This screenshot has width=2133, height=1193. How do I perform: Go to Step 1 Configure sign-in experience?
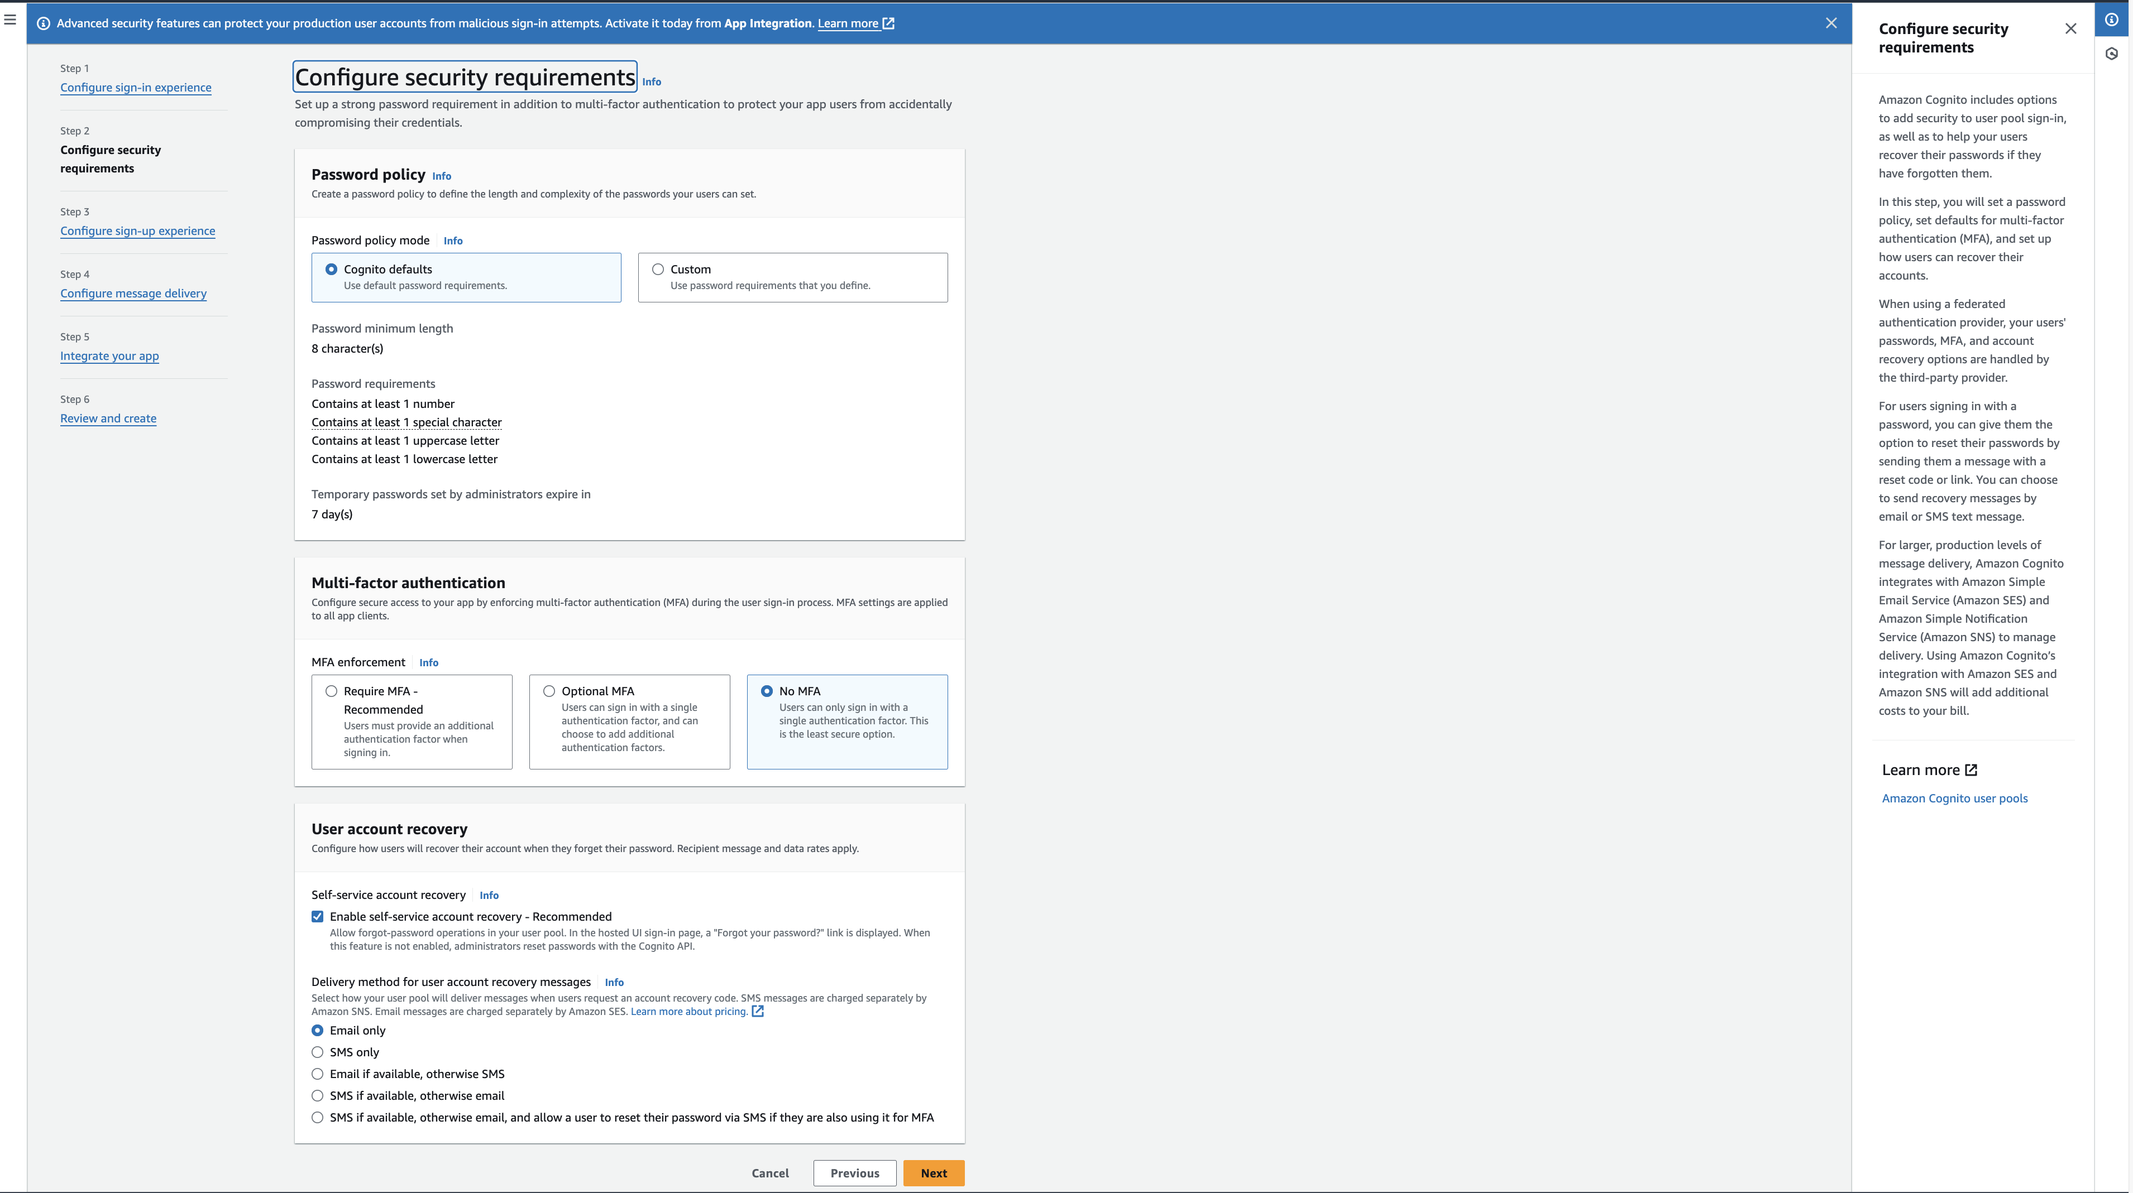[x=136, y=88]
